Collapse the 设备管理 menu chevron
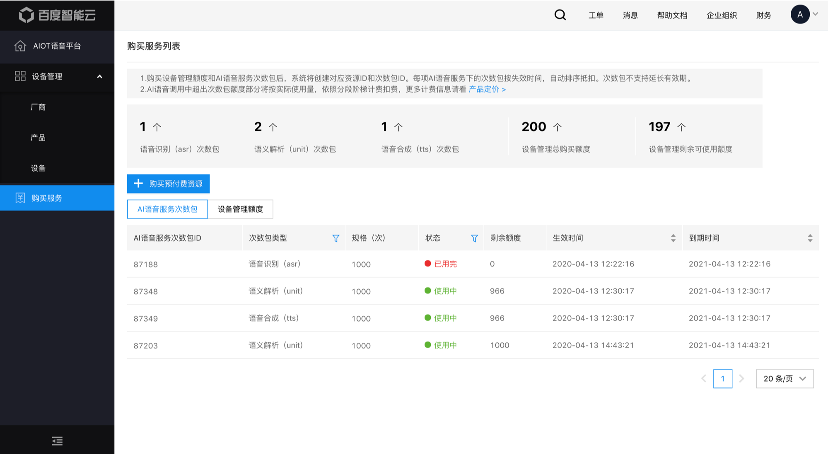 (99, 77)
